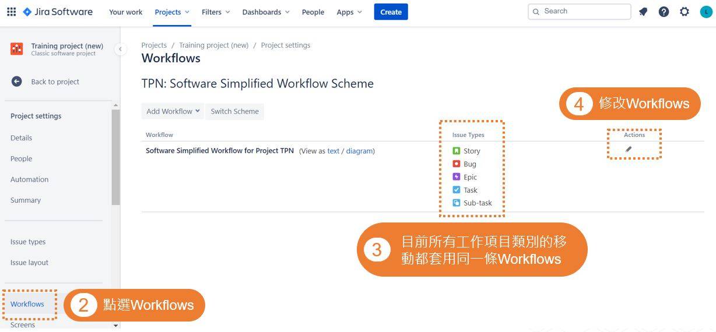Select Screens in the sidebar

coord(23,325)
